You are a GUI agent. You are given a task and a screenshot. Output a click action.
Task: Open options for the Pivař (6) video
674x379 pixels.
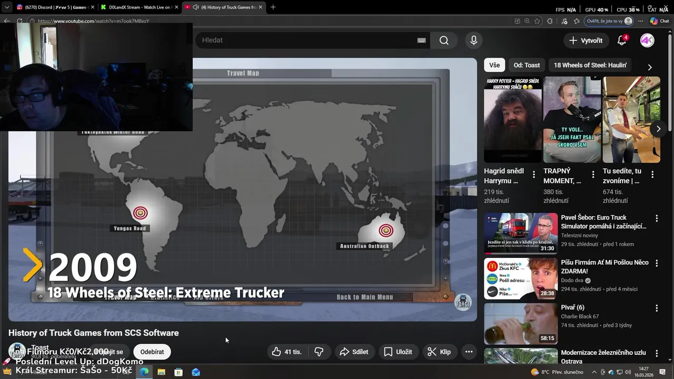click(x=657, y=308)
